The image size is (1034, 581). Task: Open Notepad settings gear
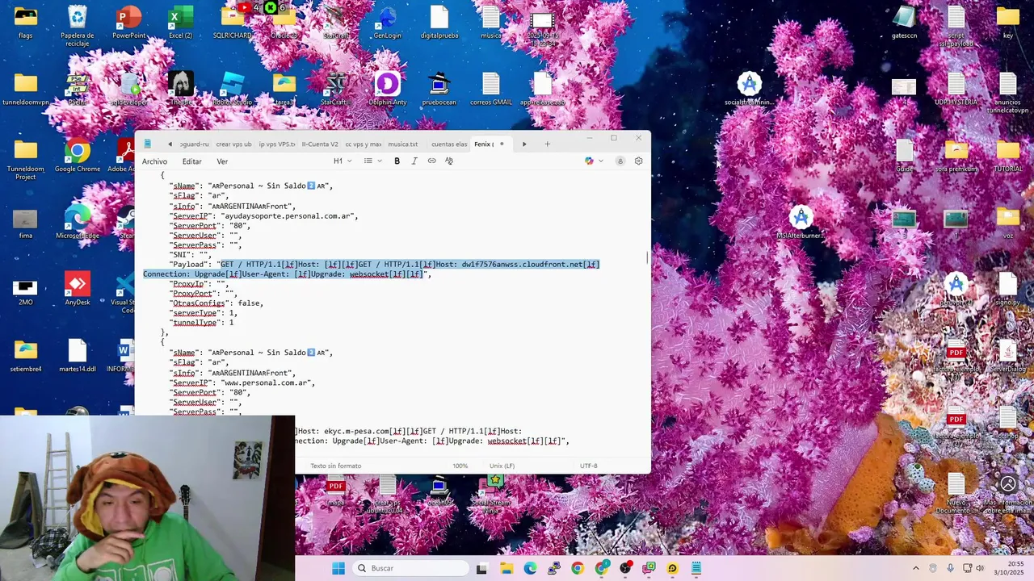[x=638, y=161]
